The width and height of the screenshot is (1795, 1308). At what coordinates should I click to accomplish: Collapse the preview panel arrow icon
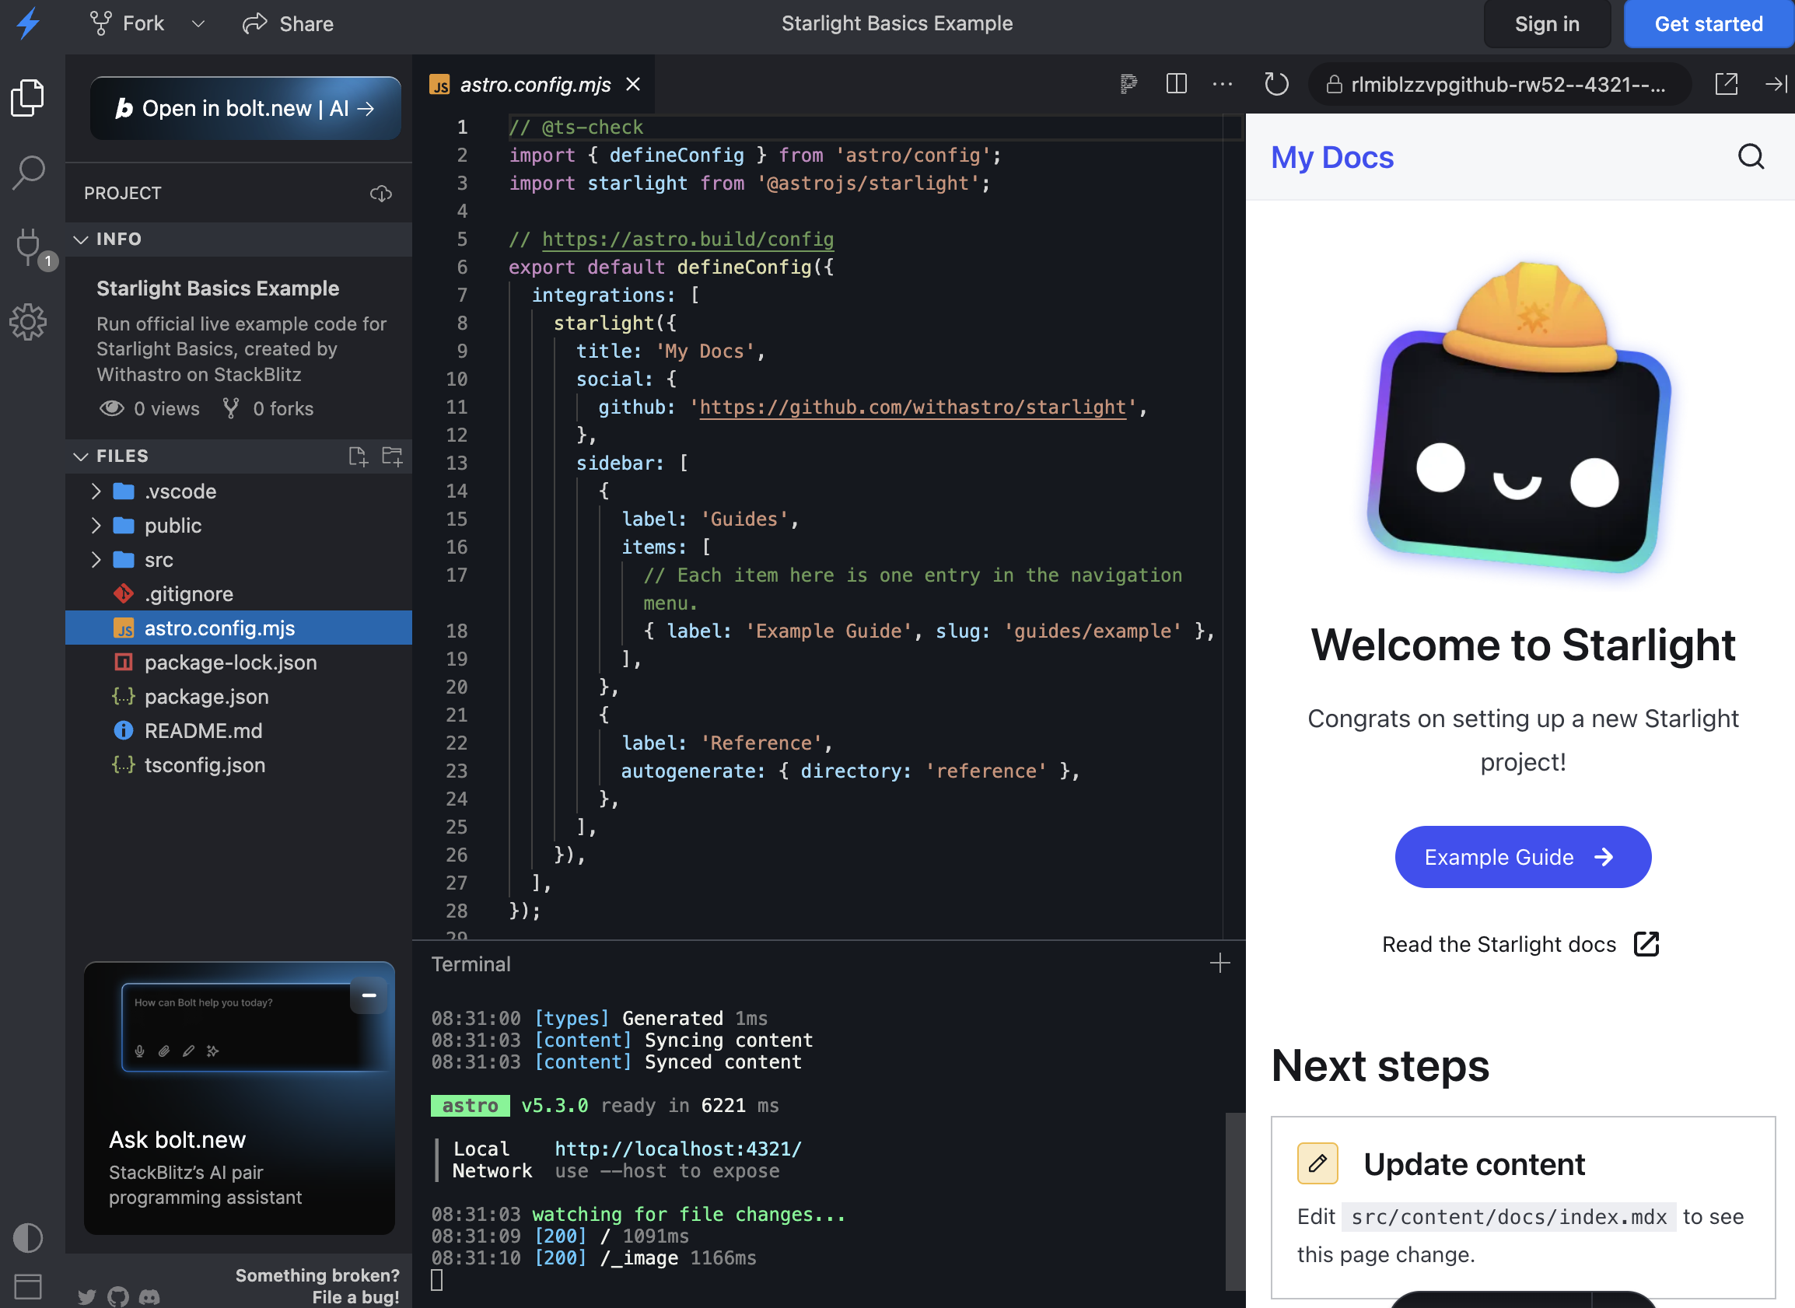coord(1776,84)
